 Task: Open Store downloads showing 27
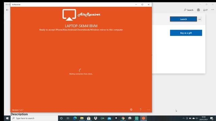(205, 10)
